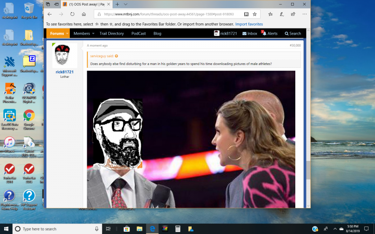375x234 pixels.
Task: Open Google Chrome desktop shortcut
Action: [29, 117]
